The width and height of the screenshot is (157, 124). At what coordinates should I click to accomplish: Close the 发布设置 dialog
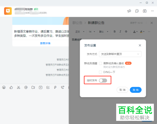(x=140, y=45)
